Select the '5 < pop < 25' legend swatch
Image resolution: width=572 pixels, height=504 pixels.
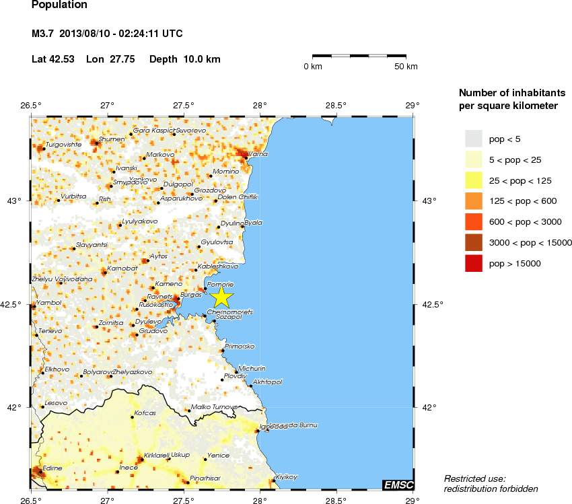474,159
